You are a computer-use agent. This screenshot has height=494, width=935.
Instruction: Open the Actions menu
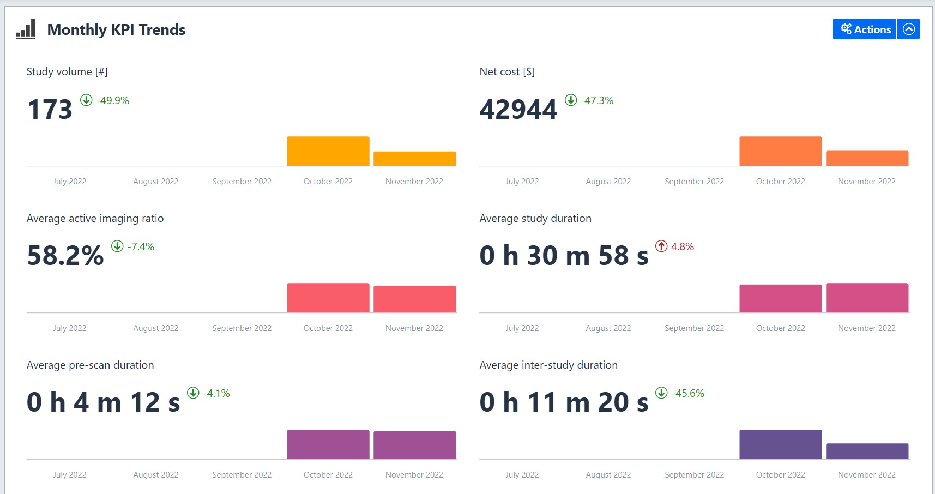click(865, 29)
